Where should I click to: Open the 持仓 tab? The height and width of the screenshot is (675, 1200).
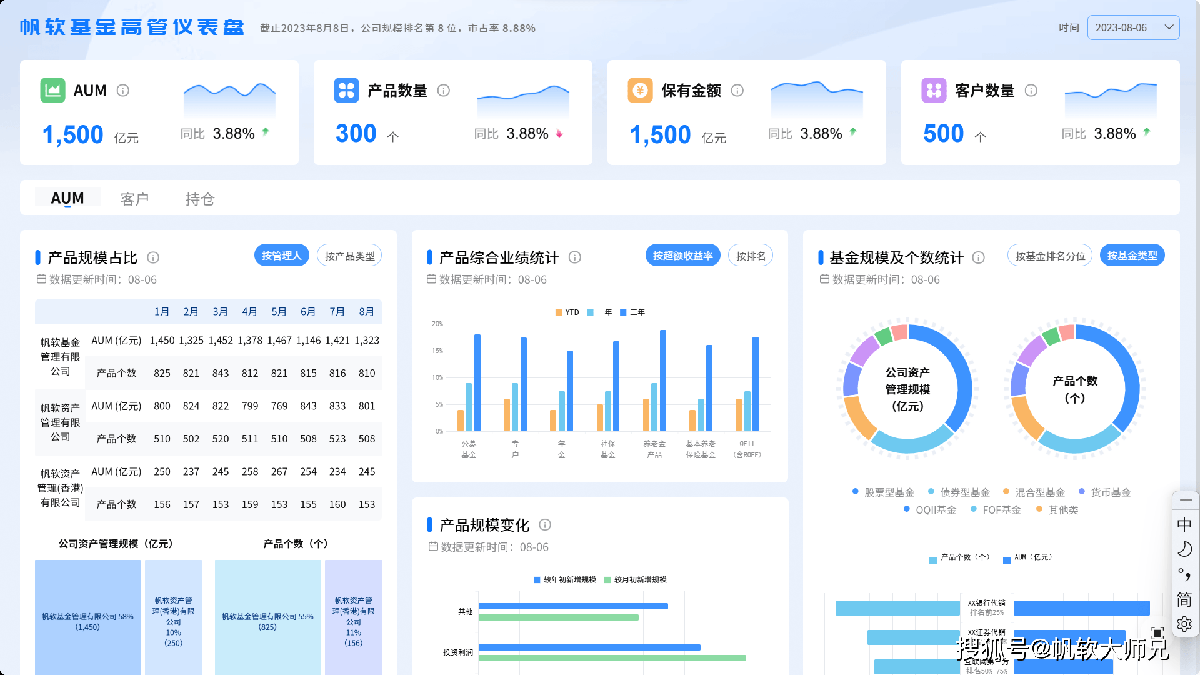200,199
